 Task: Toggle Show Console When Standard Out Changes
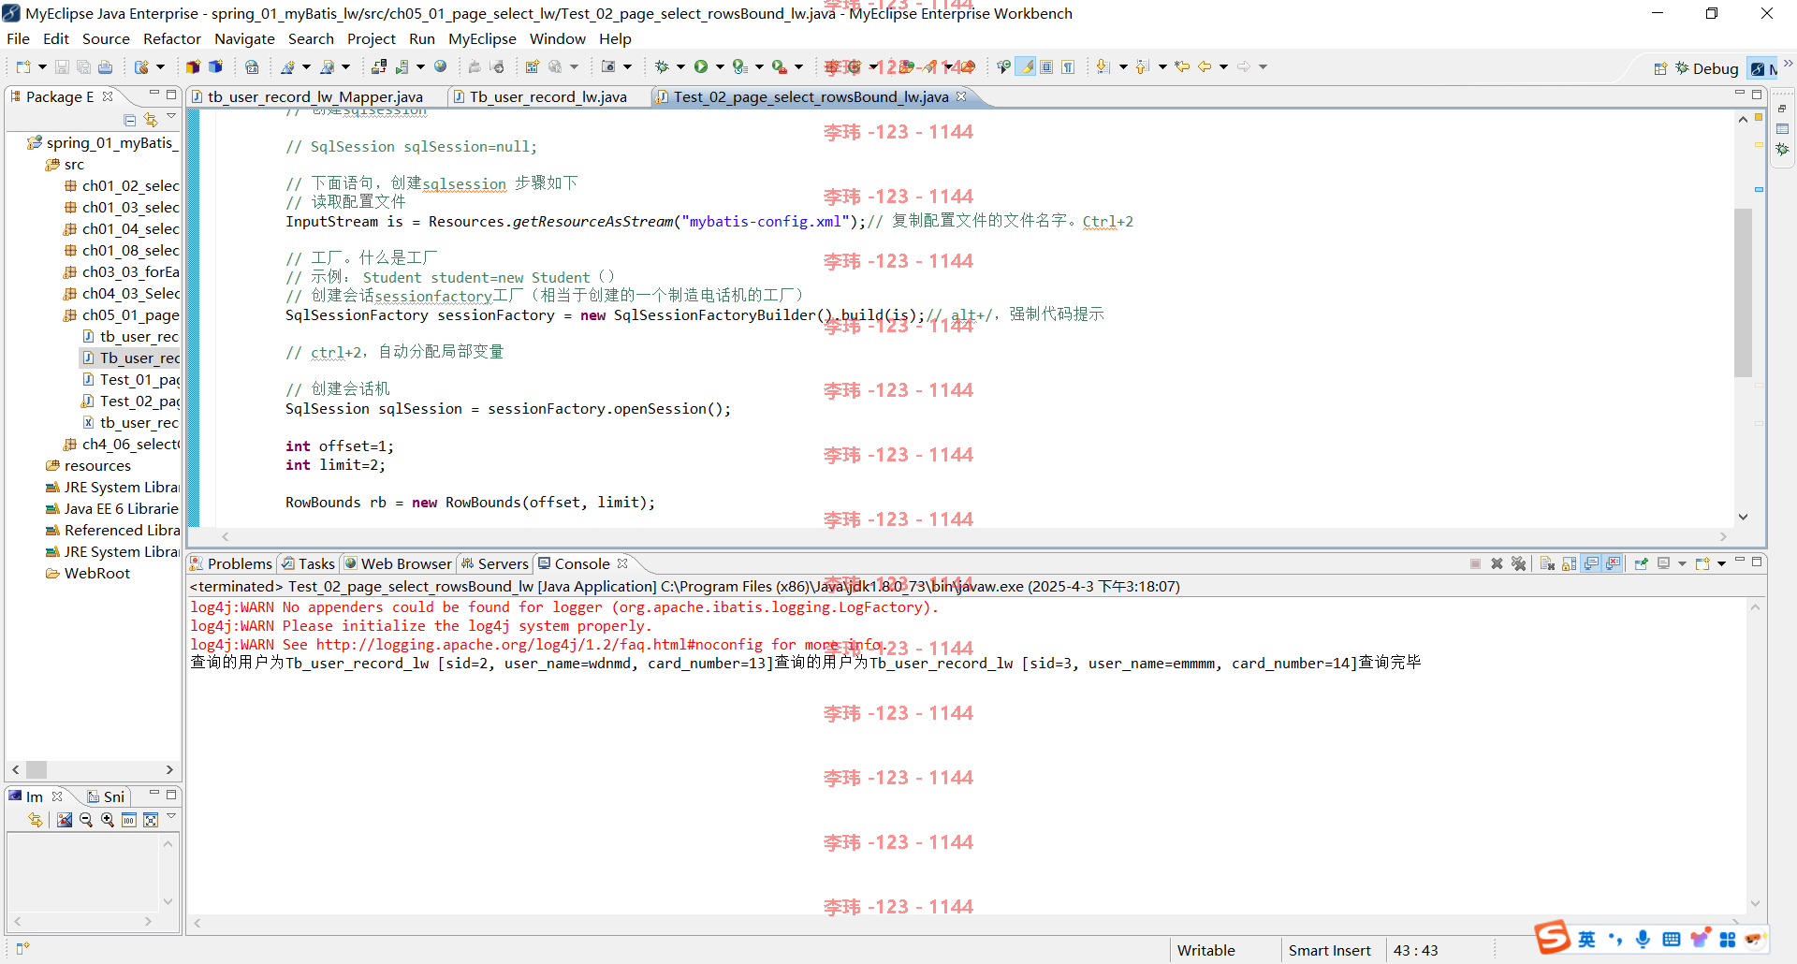pos(1592,563)
